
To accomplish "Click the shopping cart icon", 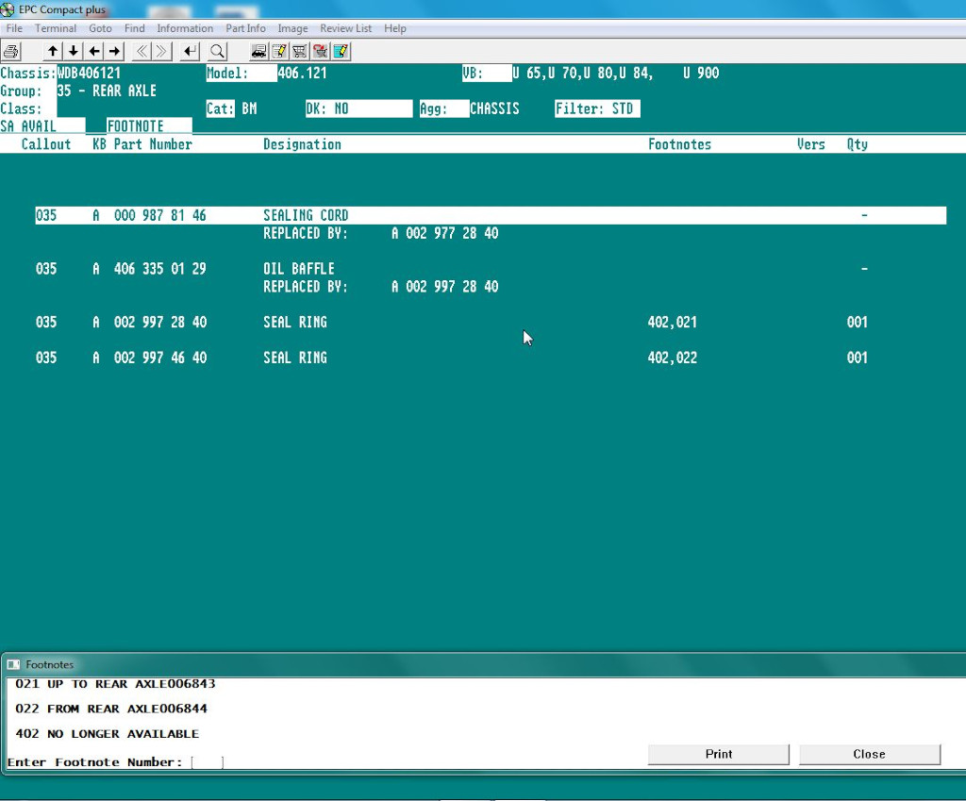I will coord(300,51).
